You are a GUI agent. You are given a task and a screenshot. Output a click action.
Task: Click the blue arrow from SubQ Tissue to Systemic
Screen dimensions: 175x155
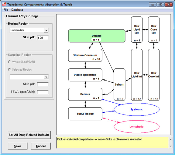108,112
